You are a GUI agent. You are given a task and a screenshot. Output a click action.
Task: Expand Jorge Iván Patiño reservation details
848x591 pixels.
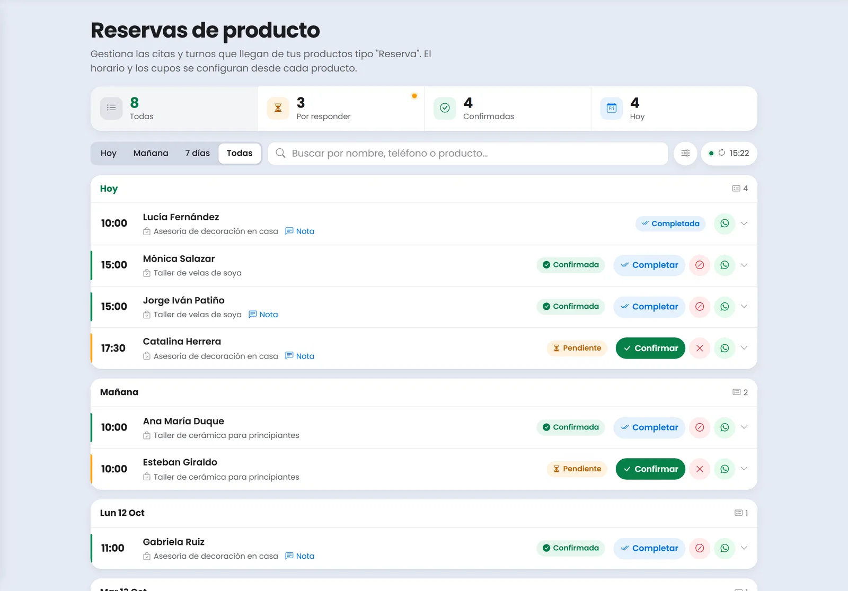coord(744,307)
